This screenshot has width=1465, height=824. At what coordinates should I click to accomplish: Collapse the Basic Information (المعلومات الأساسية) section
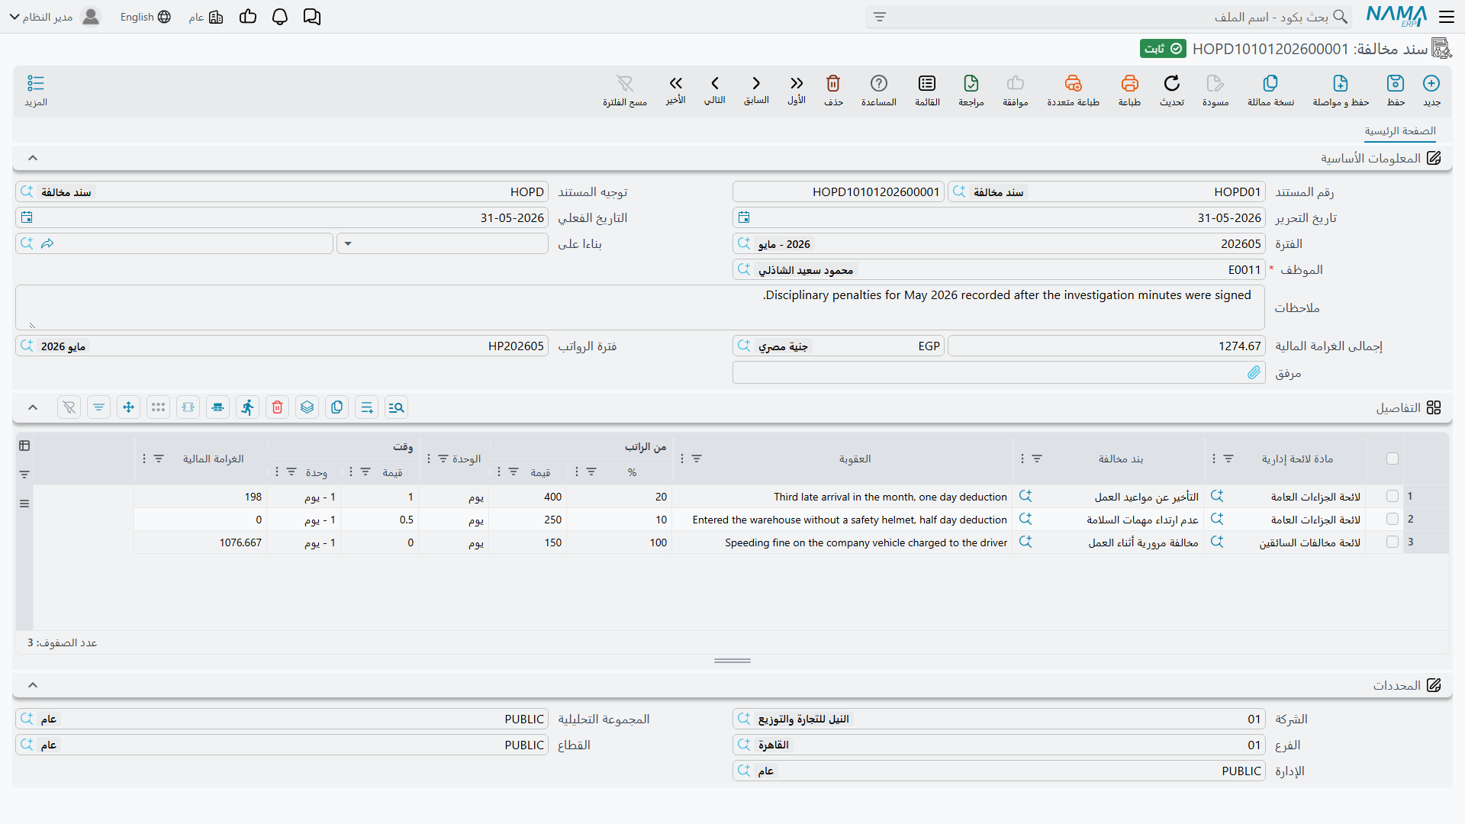click(33, 158)
